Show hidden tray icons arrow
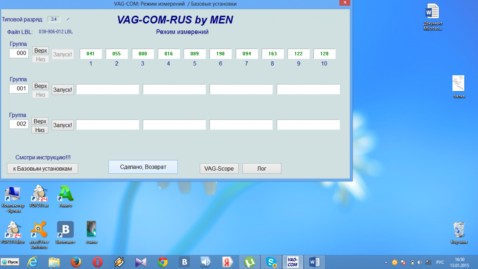The image size is (478, 269). tap(386, 262)
